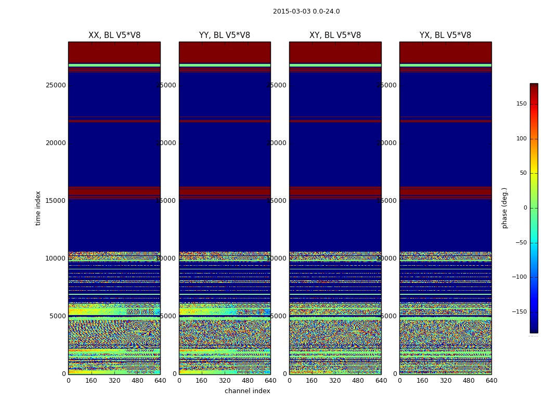Screen dimensions: 546x416
Task: Click the phase colorbar on the right
Action: pyautogui.click(x=534, y=208)
